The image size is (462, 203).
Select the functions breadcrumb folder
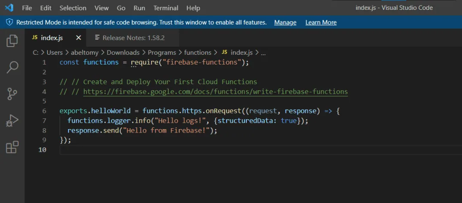tap(198, 53)
